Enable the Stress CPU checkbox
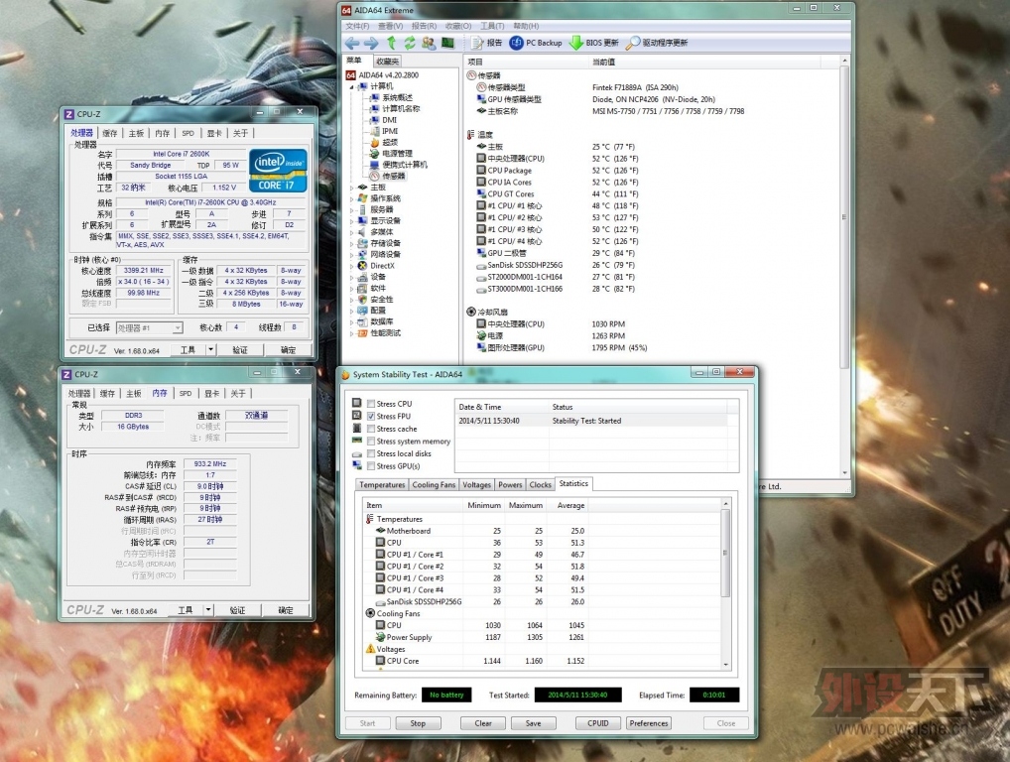This screenshot has width=1010, height=762. pos(371,404)
